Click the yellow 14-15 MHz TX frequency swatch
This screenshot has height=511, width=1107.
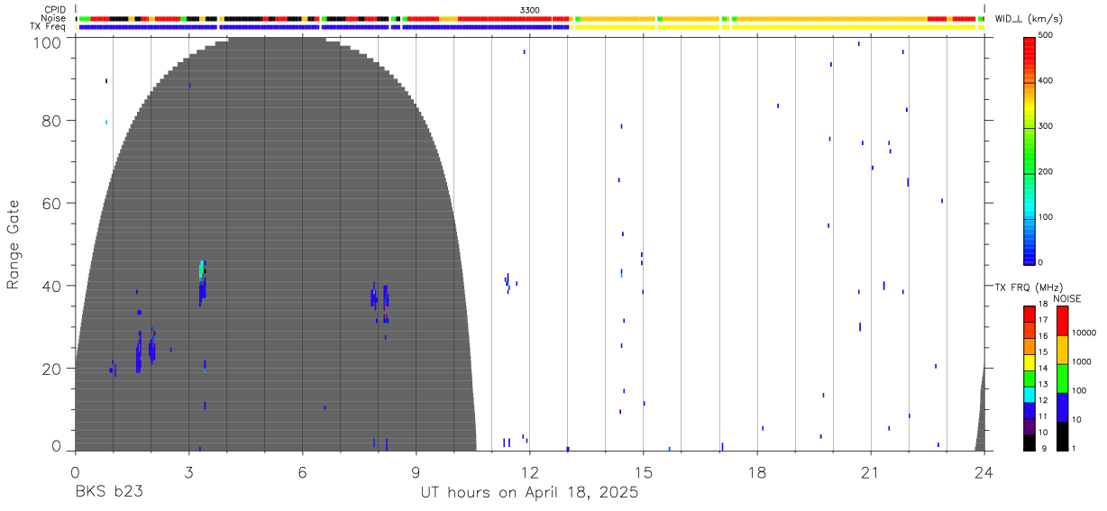pyautogui.click(x=1030, y=362)
